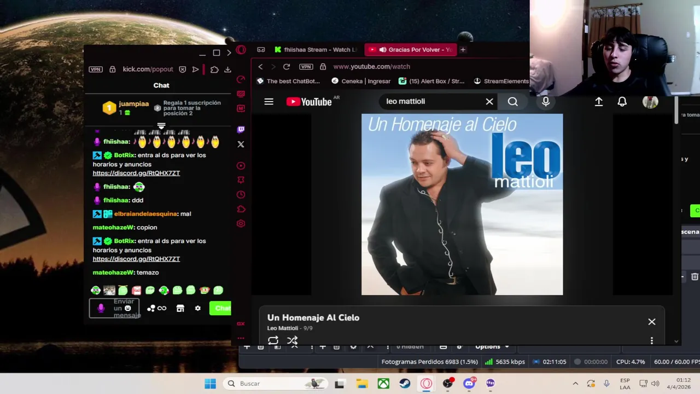700x394 pixels.
Task: Clear the 'leo mattioli' search text
Action: pyautogui.click(x=489, y=101)
